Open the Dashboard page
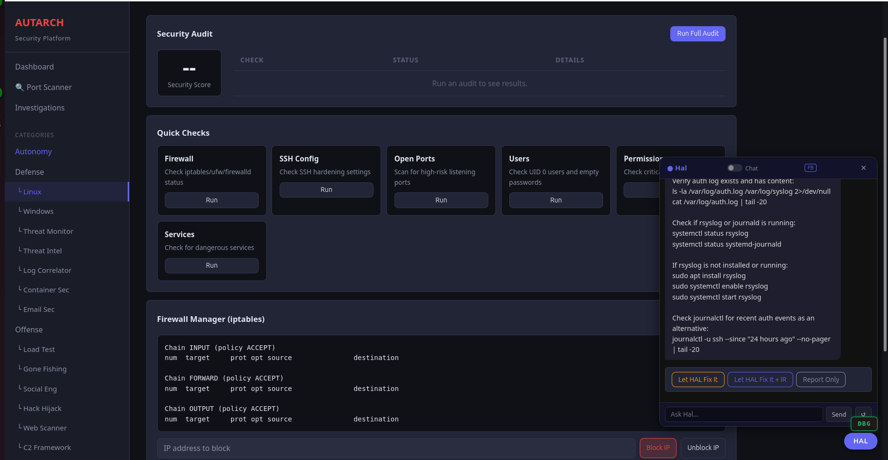Viewport: 888px width, 460px height. pyautogui.click(x=34, y=67)
